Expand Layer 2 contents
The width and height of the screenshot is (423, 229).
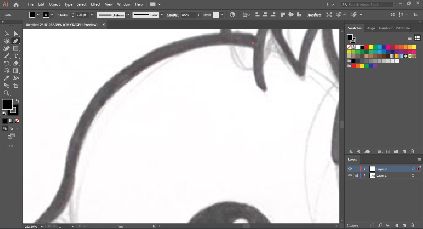coord(364,169)
